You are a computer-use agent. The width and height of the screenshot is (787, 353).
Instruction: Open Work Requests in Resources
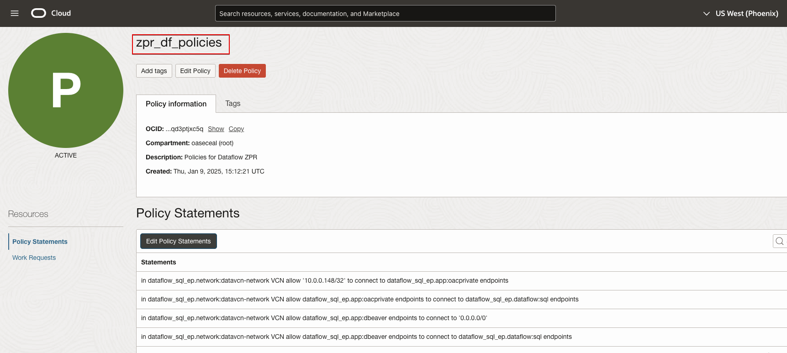point(34,258)
